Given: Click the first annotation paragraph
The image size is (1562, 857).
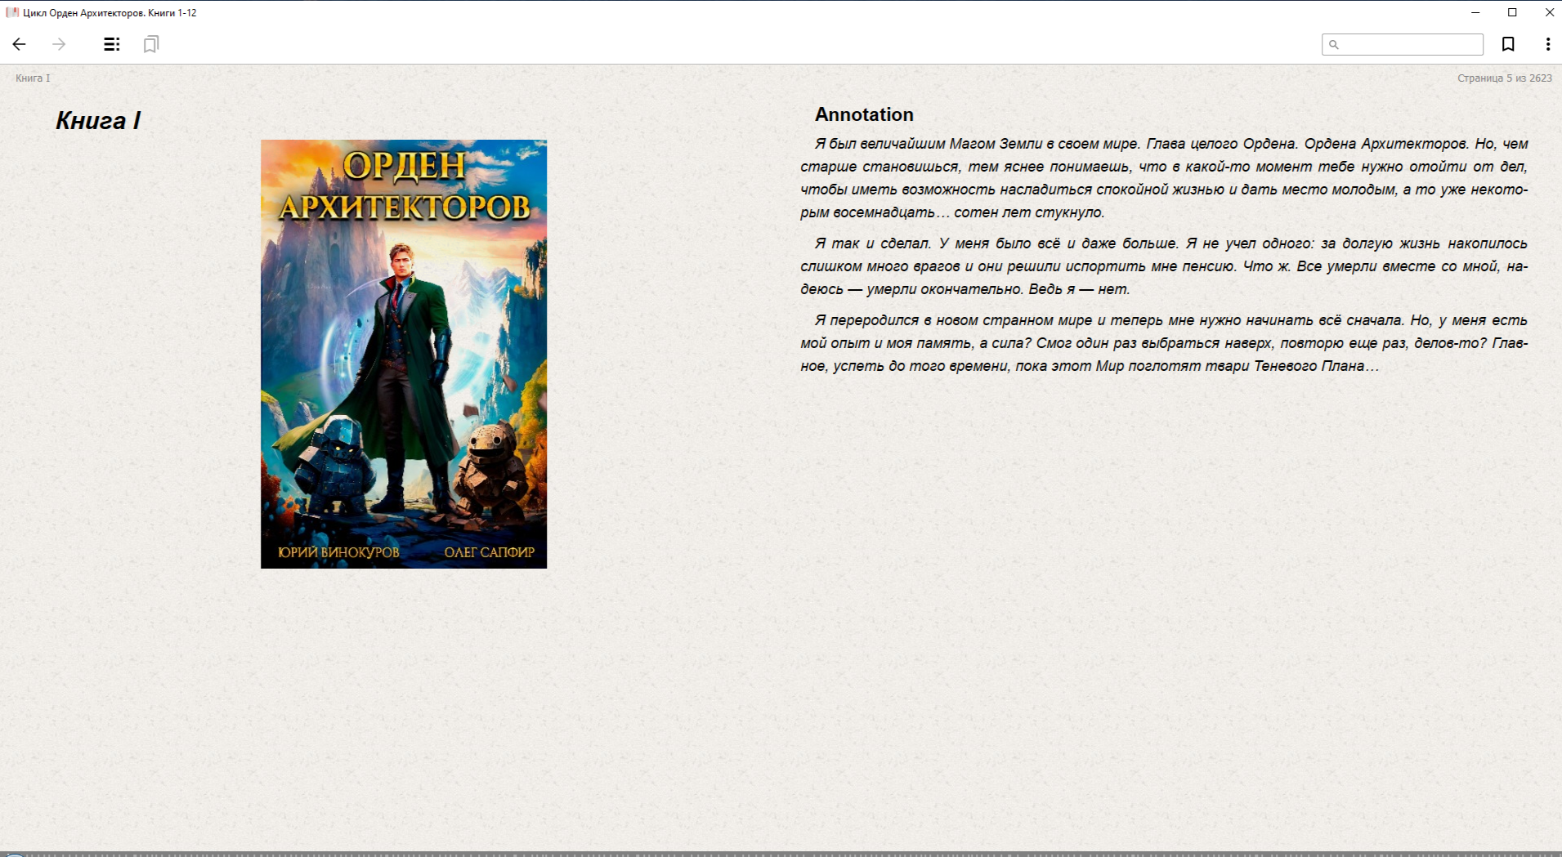Looking at the screenshot, I should click(1164, 178).
